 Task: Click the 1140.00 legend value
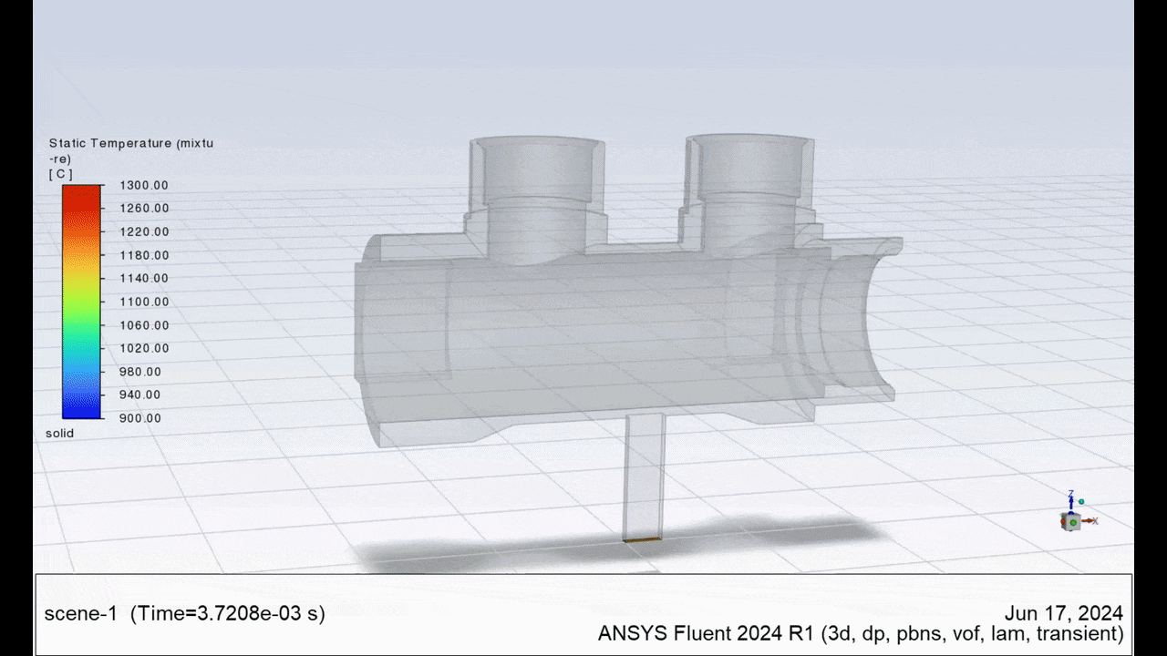click(145, 278)
